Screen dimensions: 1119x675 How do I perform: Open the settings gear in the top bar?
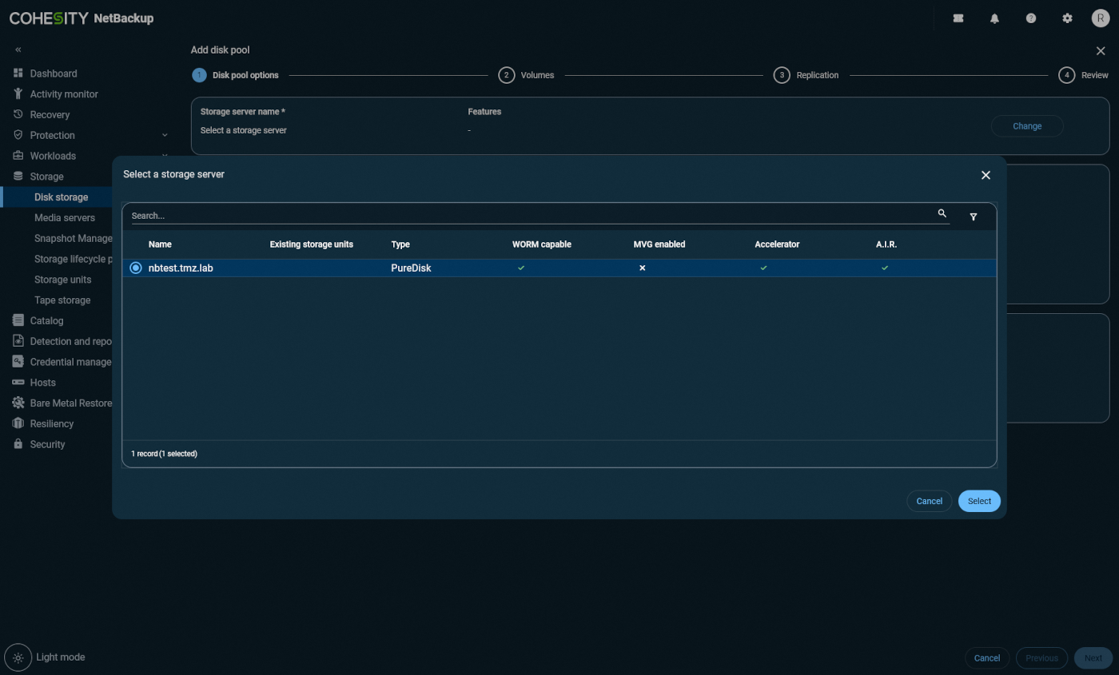click(x=1068, y=18)
